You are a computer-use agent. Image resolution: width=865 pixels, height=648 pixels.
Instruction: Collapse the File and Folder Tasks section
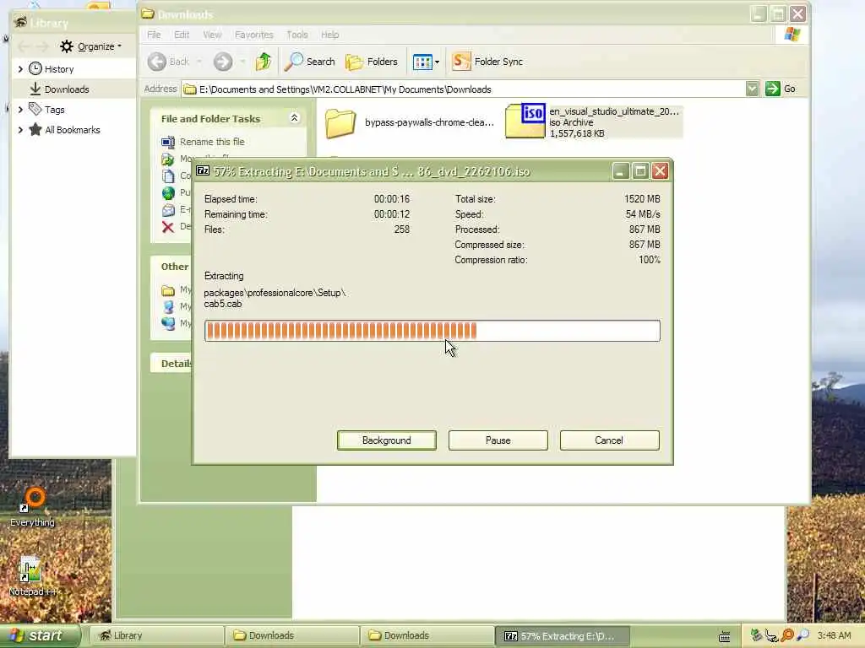294,118
